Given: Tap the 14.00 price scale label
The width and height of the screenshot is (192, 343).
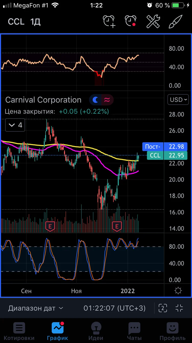Looking at the screenshot, I should [176, 228].
